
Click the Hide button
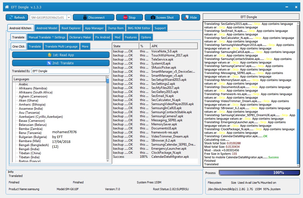click(190, 17)
